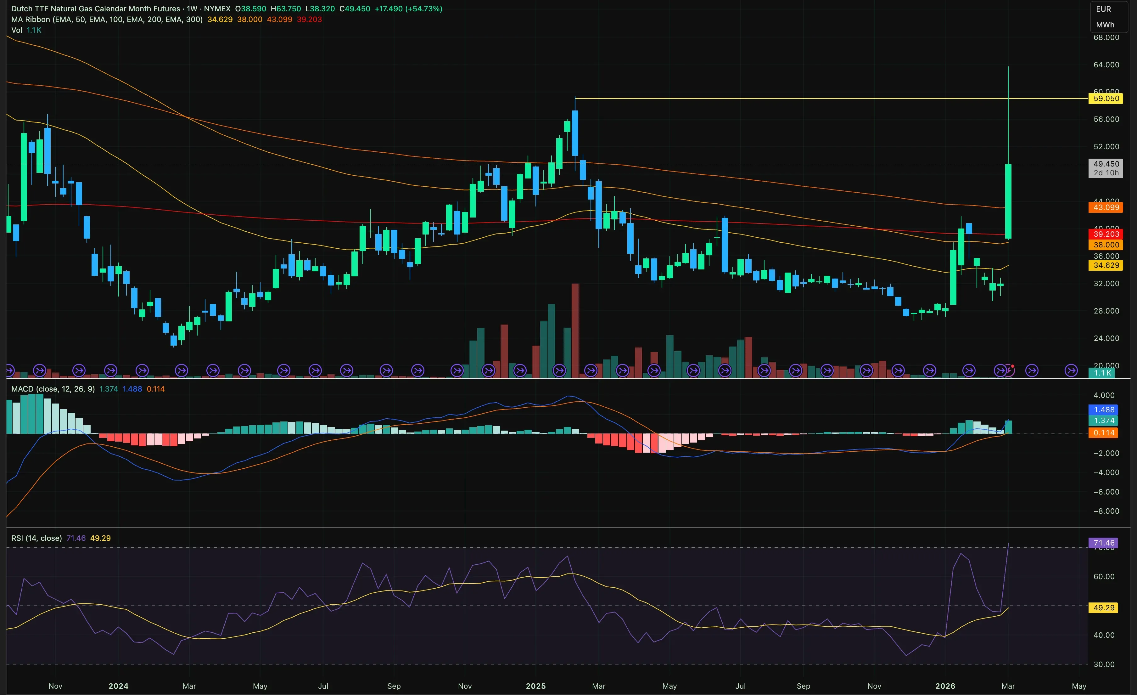
Task: Click the 59.050 horizontal line price label
Action: pyautogui.click(x=1106, y=98)
